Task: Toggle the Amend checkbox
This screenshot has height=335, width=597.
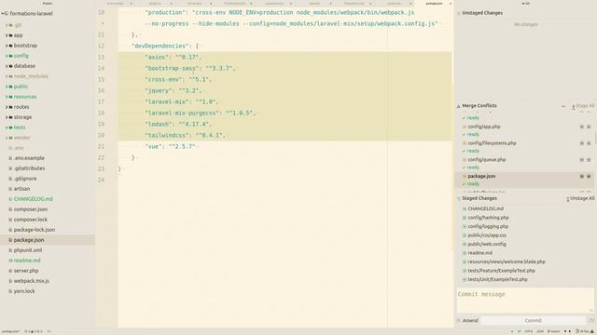Action: pos(459,320)
